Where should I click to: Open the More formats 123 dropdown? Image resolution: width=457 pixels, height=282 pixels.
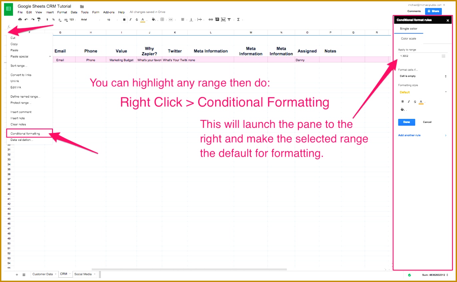[x=72, y=20]
